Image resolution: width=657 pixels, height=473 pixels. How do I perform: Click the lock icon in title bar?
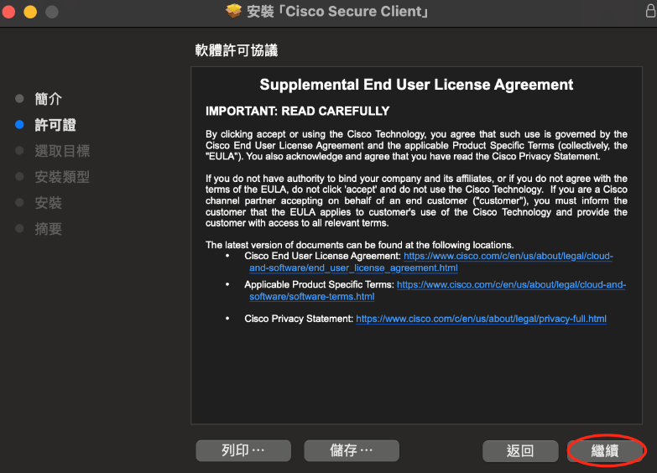pyautogui.click(x=651, y=11)
